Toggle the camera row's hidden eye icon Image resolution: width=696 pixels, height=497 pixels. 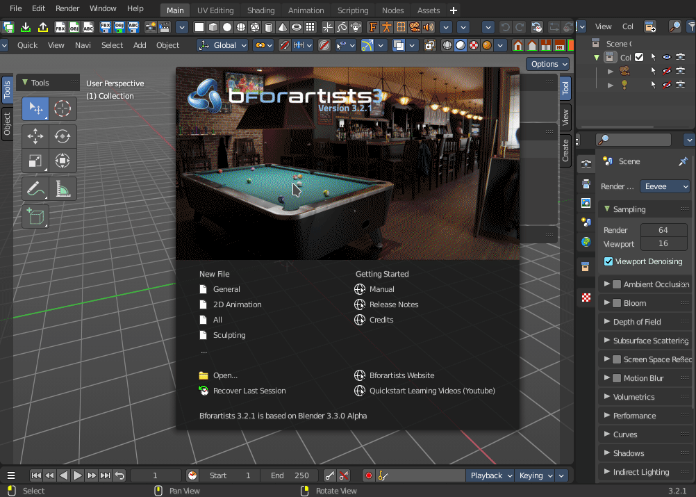point(667,71)
